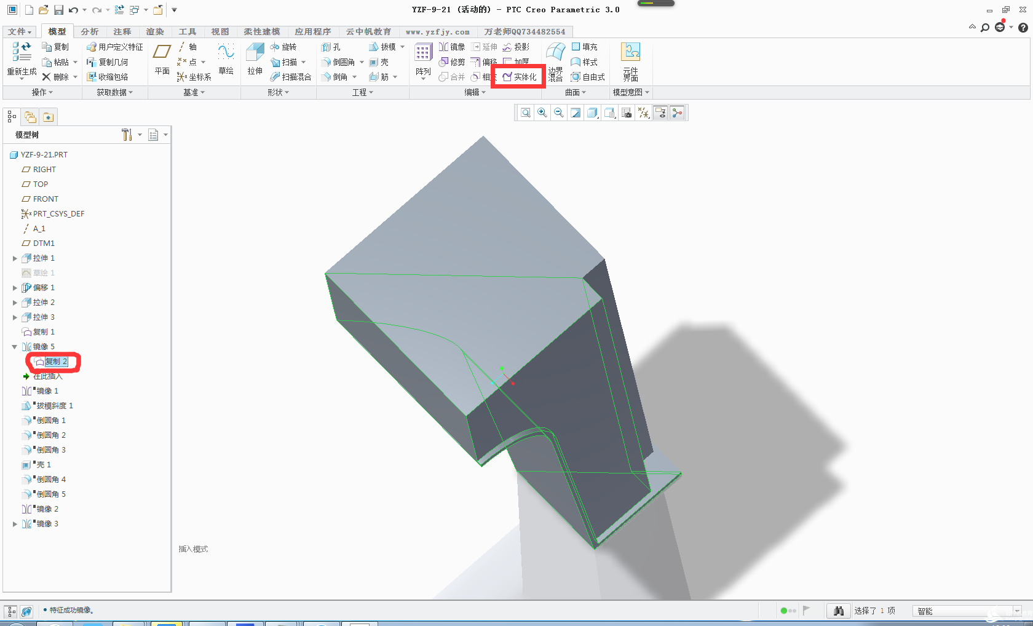1033x626 pixels.
Task: Click the 实体化 (Solidify) tool
Action: click(520, 77)
